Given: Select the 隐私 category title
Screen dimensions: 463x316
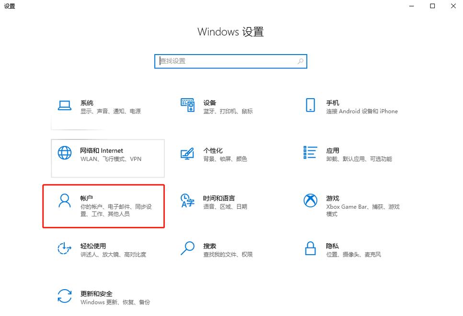Looking at the screenshot, I should click(x=332, y=246).
